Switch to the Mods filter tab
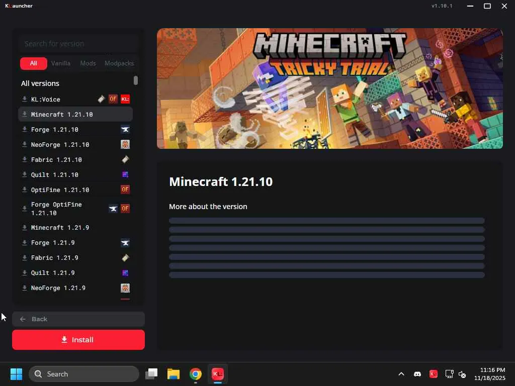 coord(88,63)
